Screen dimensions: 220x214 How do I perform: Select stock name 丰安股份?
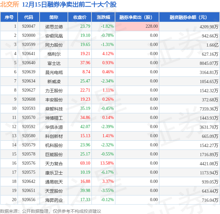click(x=54, y=100)
